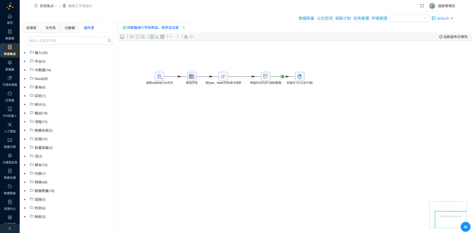The height and width of the screenshot is (233, 473).
Task: Switch to the 元数据 tab
Action: coord(70,28)
